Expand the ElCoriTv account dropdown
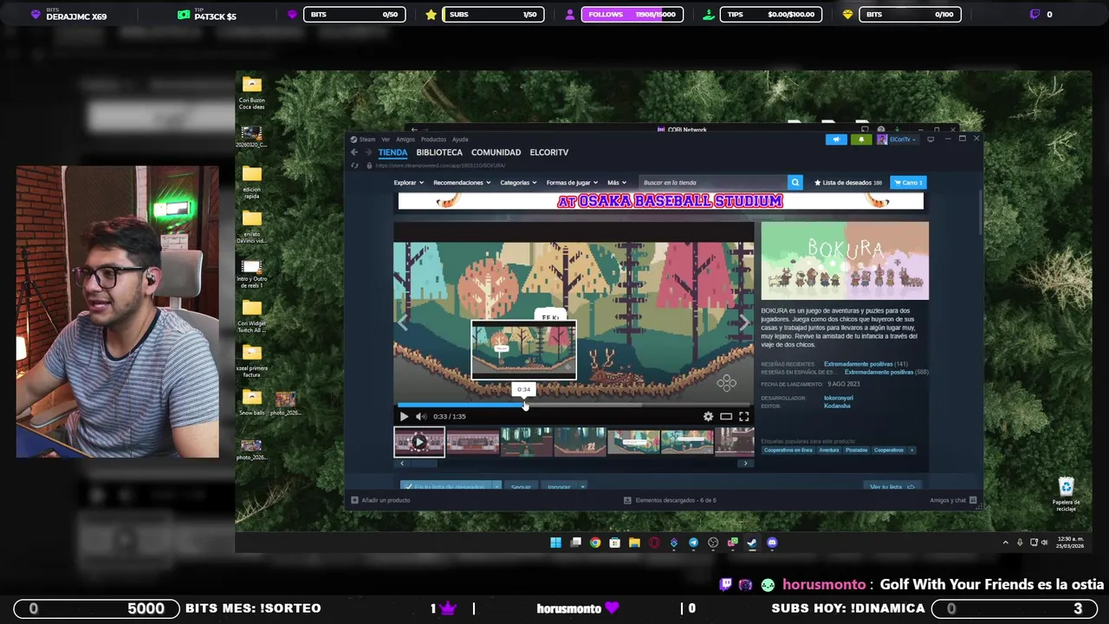The image size is (1109, 624). tap(898, 140)
